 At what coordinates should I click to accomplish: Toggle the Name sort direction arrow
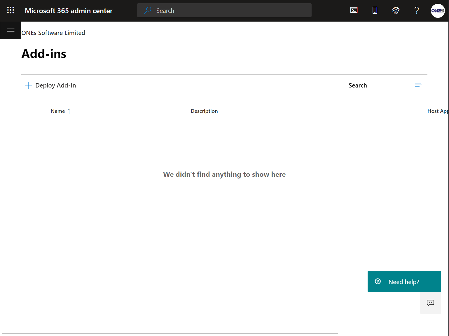69,111
